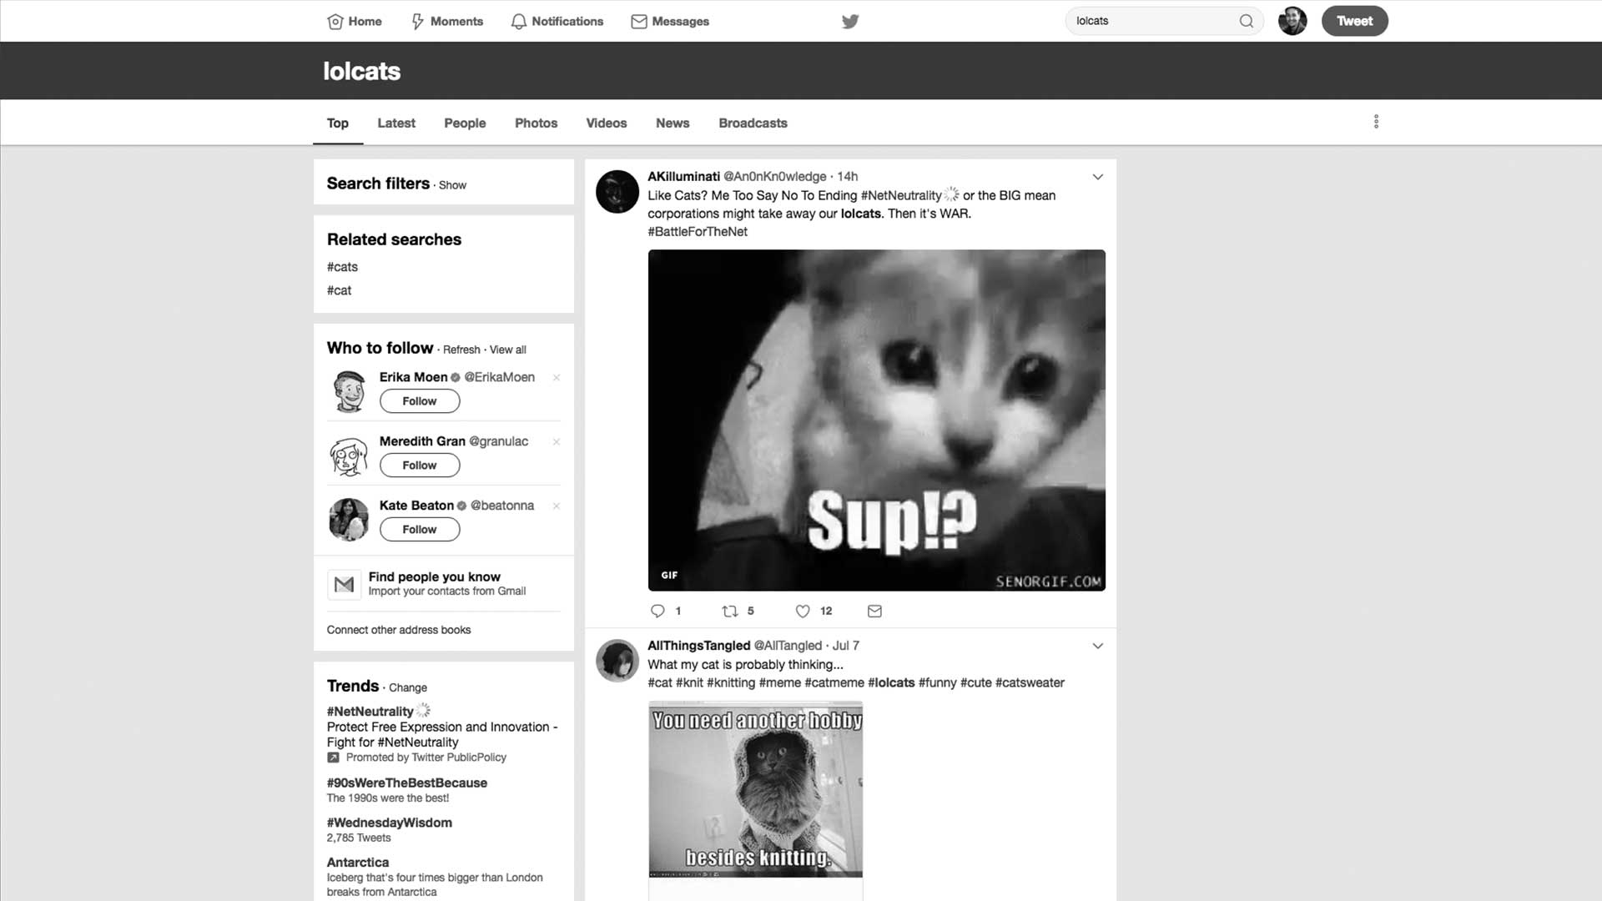
Task: Click the Messages envelope icon
Action: click(639, 22)
